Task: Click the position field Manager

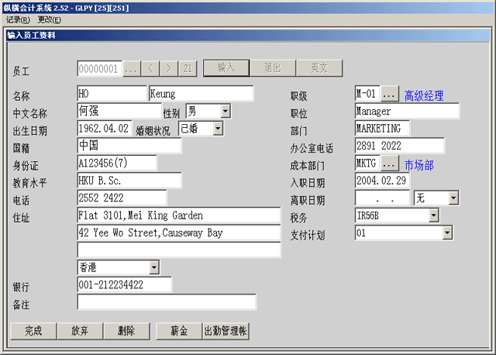Action: [x=407, y=111]
